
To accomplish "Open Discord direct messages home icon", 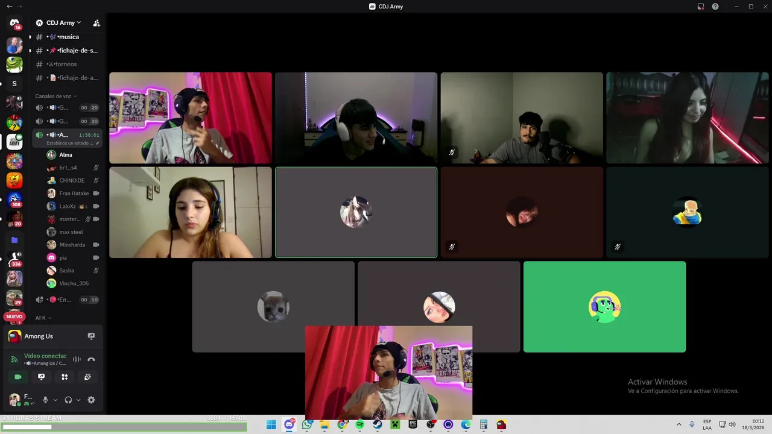I will (14, 24).
